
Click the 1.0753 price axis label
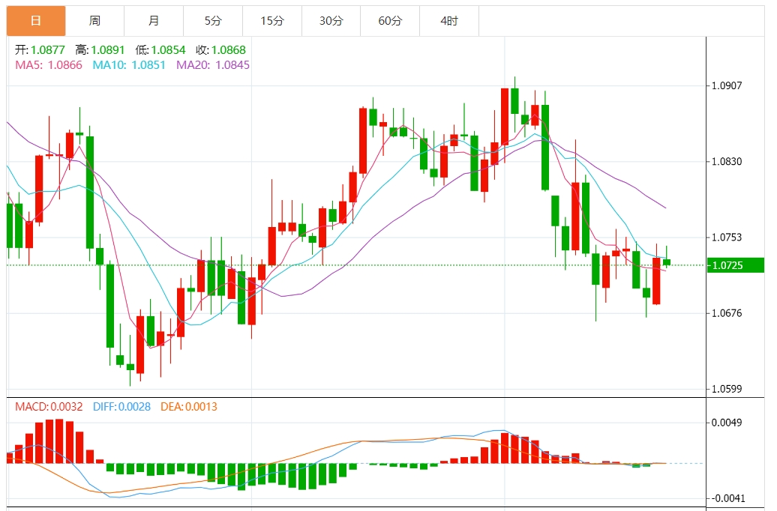click(727, 238)
